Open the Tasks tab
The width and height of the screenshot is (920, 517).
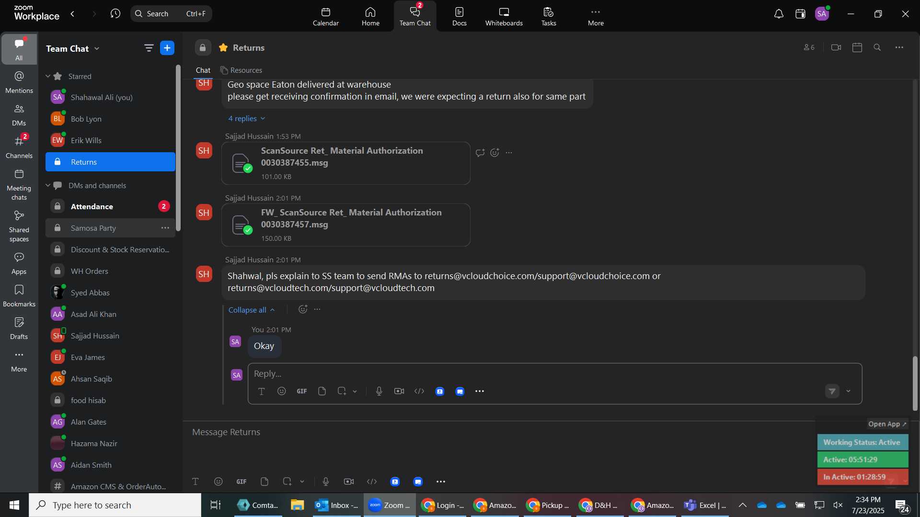(549, 16)
